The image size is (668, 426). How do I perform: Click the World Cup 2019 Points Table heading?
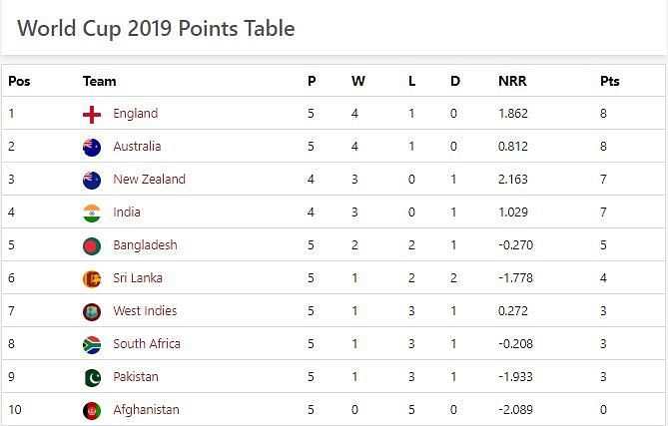click(156, 29)
